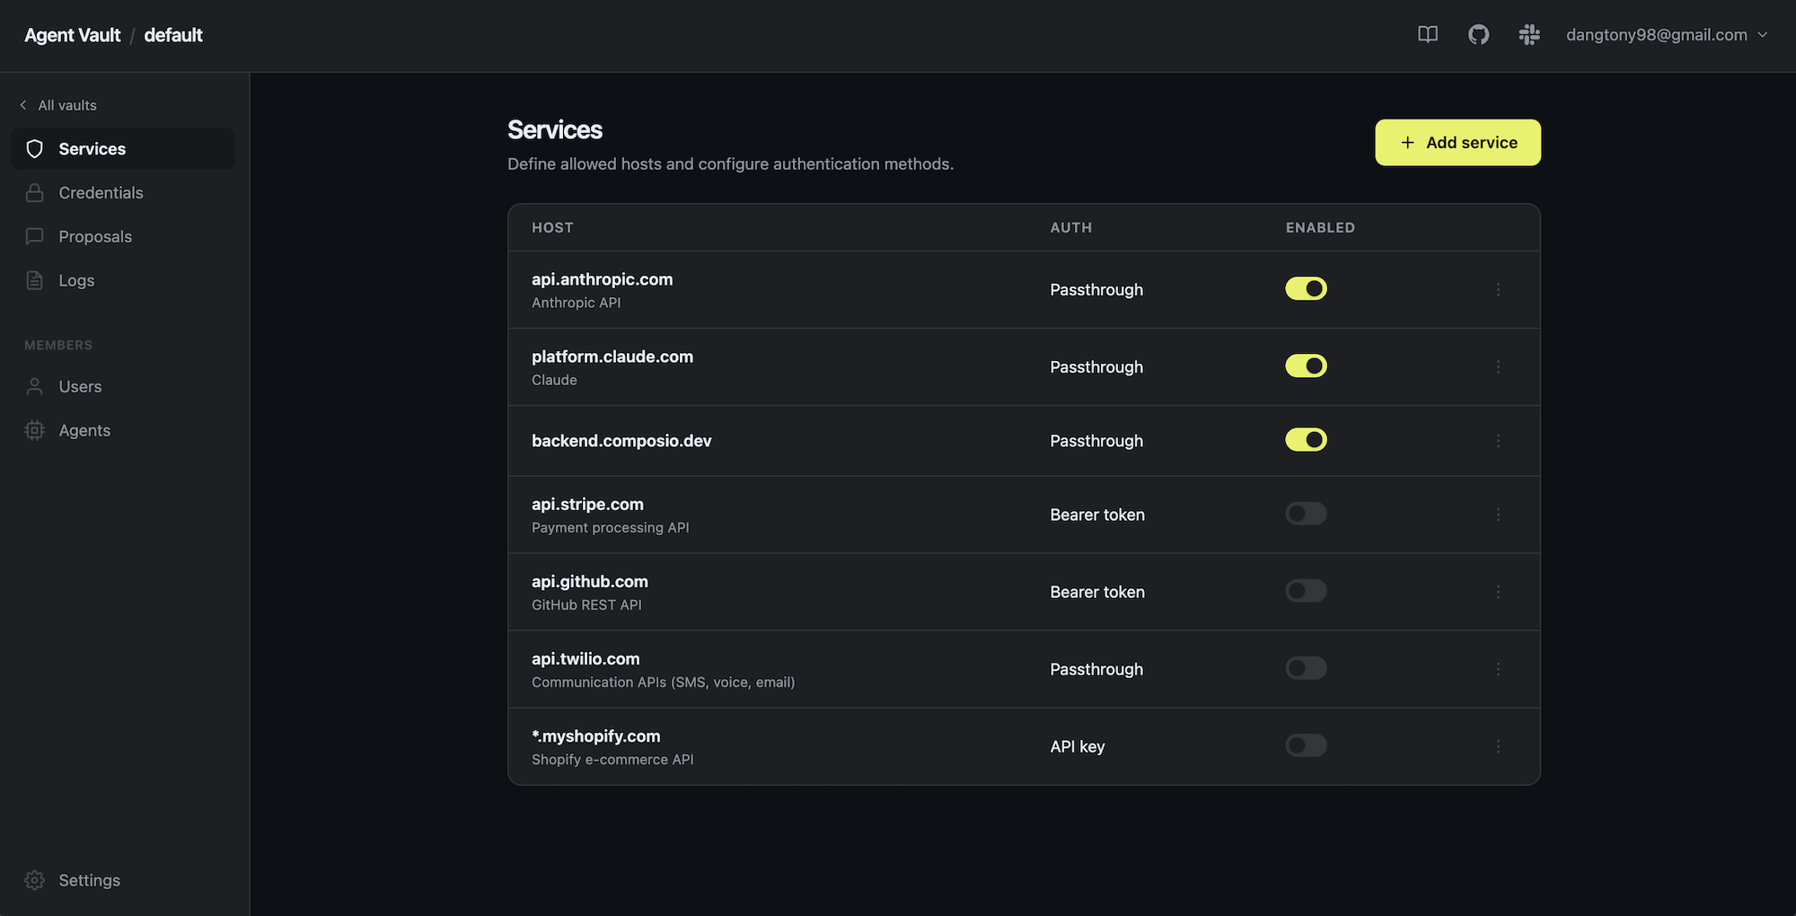Enable the api.stripe.com service toggle
Screen dimensions: 1796x916
pyautogui.click(x=1306, y=514)
